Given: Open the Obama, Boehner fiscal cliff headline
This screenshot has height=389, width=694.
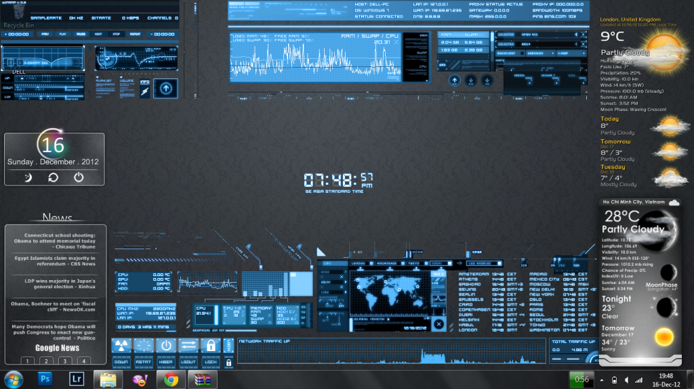Looking at the screenshot, I should pyautogui.click(x=53, y=306).
